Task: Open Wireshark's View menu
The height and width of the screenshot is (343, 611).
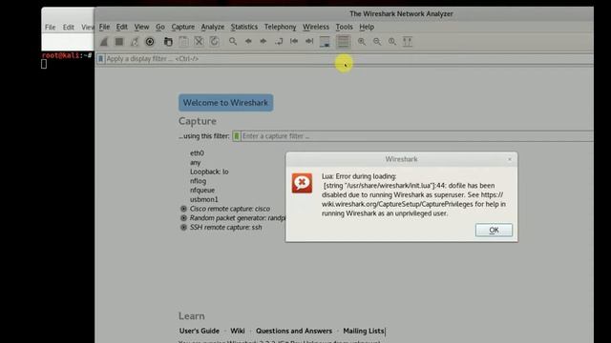Action: point(141,27)
